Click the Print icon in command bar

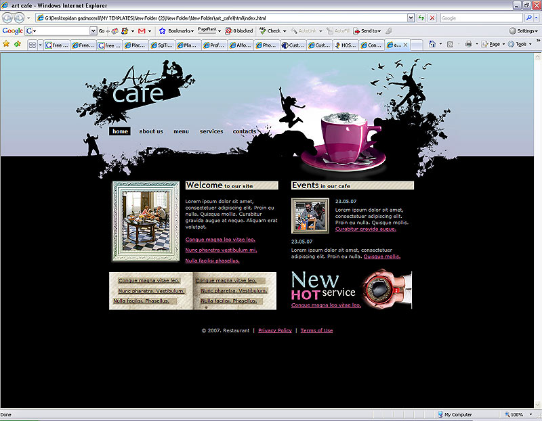469,44
